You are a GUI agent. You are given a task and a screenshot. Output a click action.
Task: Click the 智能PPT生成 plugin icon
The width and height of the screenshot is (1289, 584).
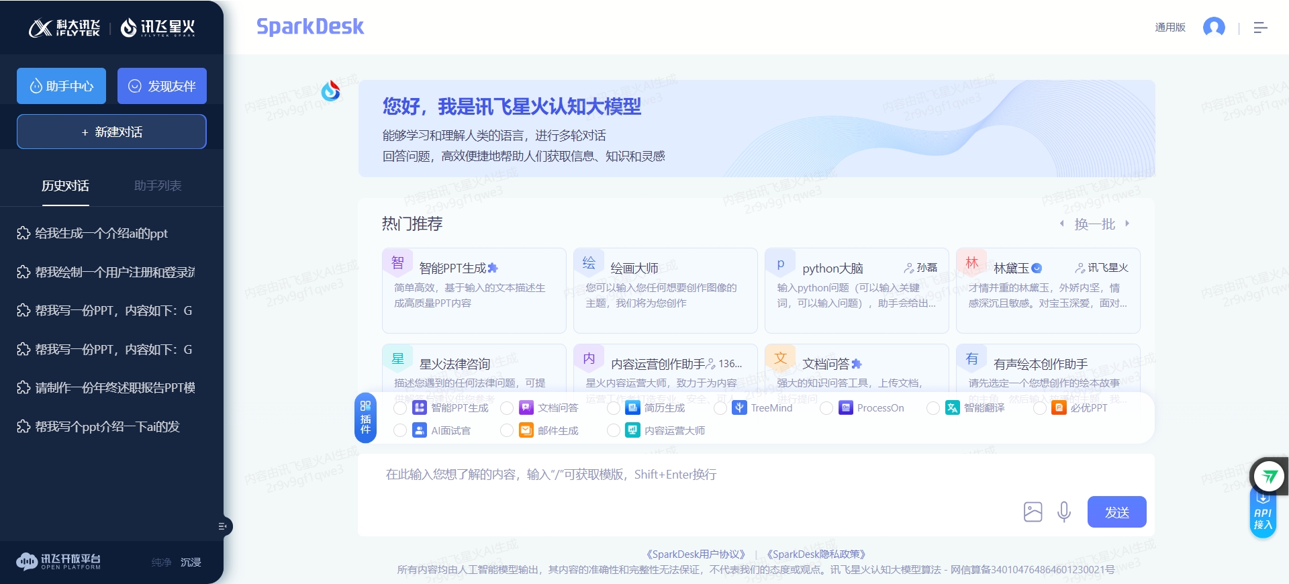pos(420,407)
